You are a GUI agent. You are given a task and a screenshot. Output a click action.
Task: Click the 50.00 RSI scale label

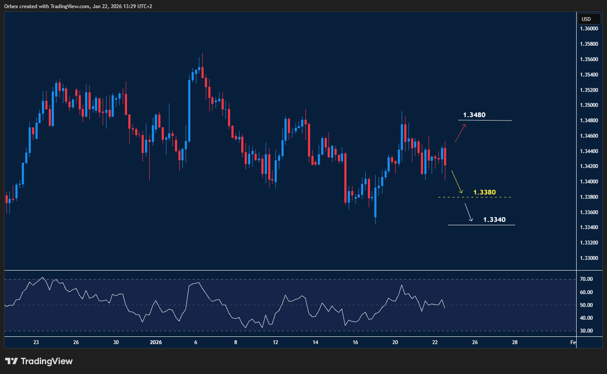point(586,305)
